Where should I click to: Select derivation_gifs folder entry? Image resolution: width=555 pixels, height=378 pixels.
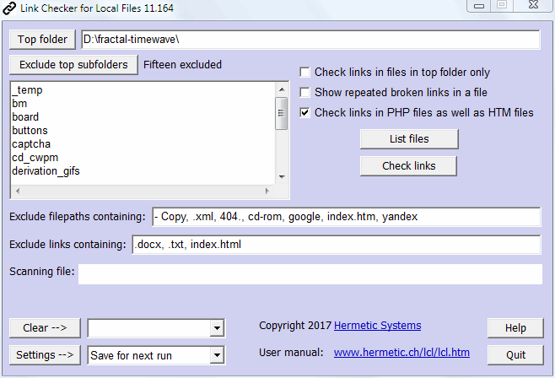point(46,171)
